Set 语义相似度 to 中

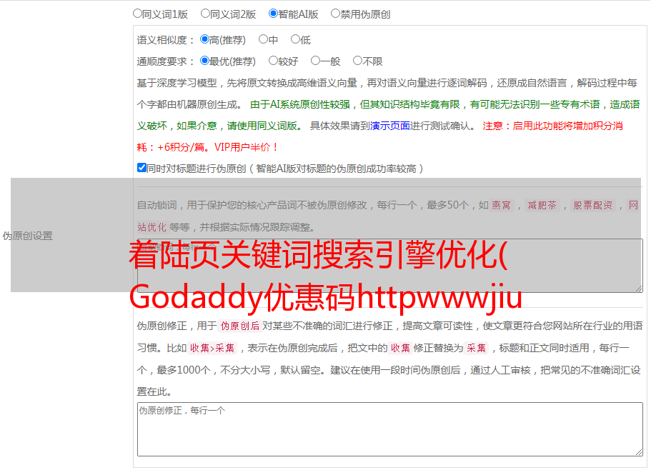click(x=263, y=39)
